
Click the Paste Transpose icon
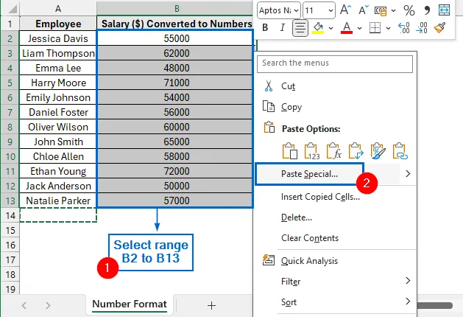click(x=356, y=151)
